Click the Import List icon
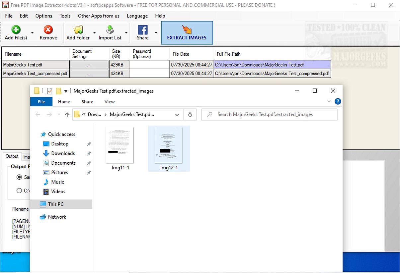The height and width of the screenshot is (273, 400). click(110, 30)
